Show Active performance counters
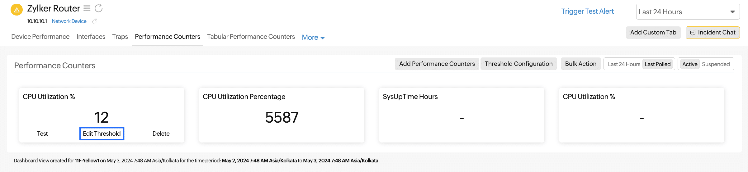 pos(690,64)
